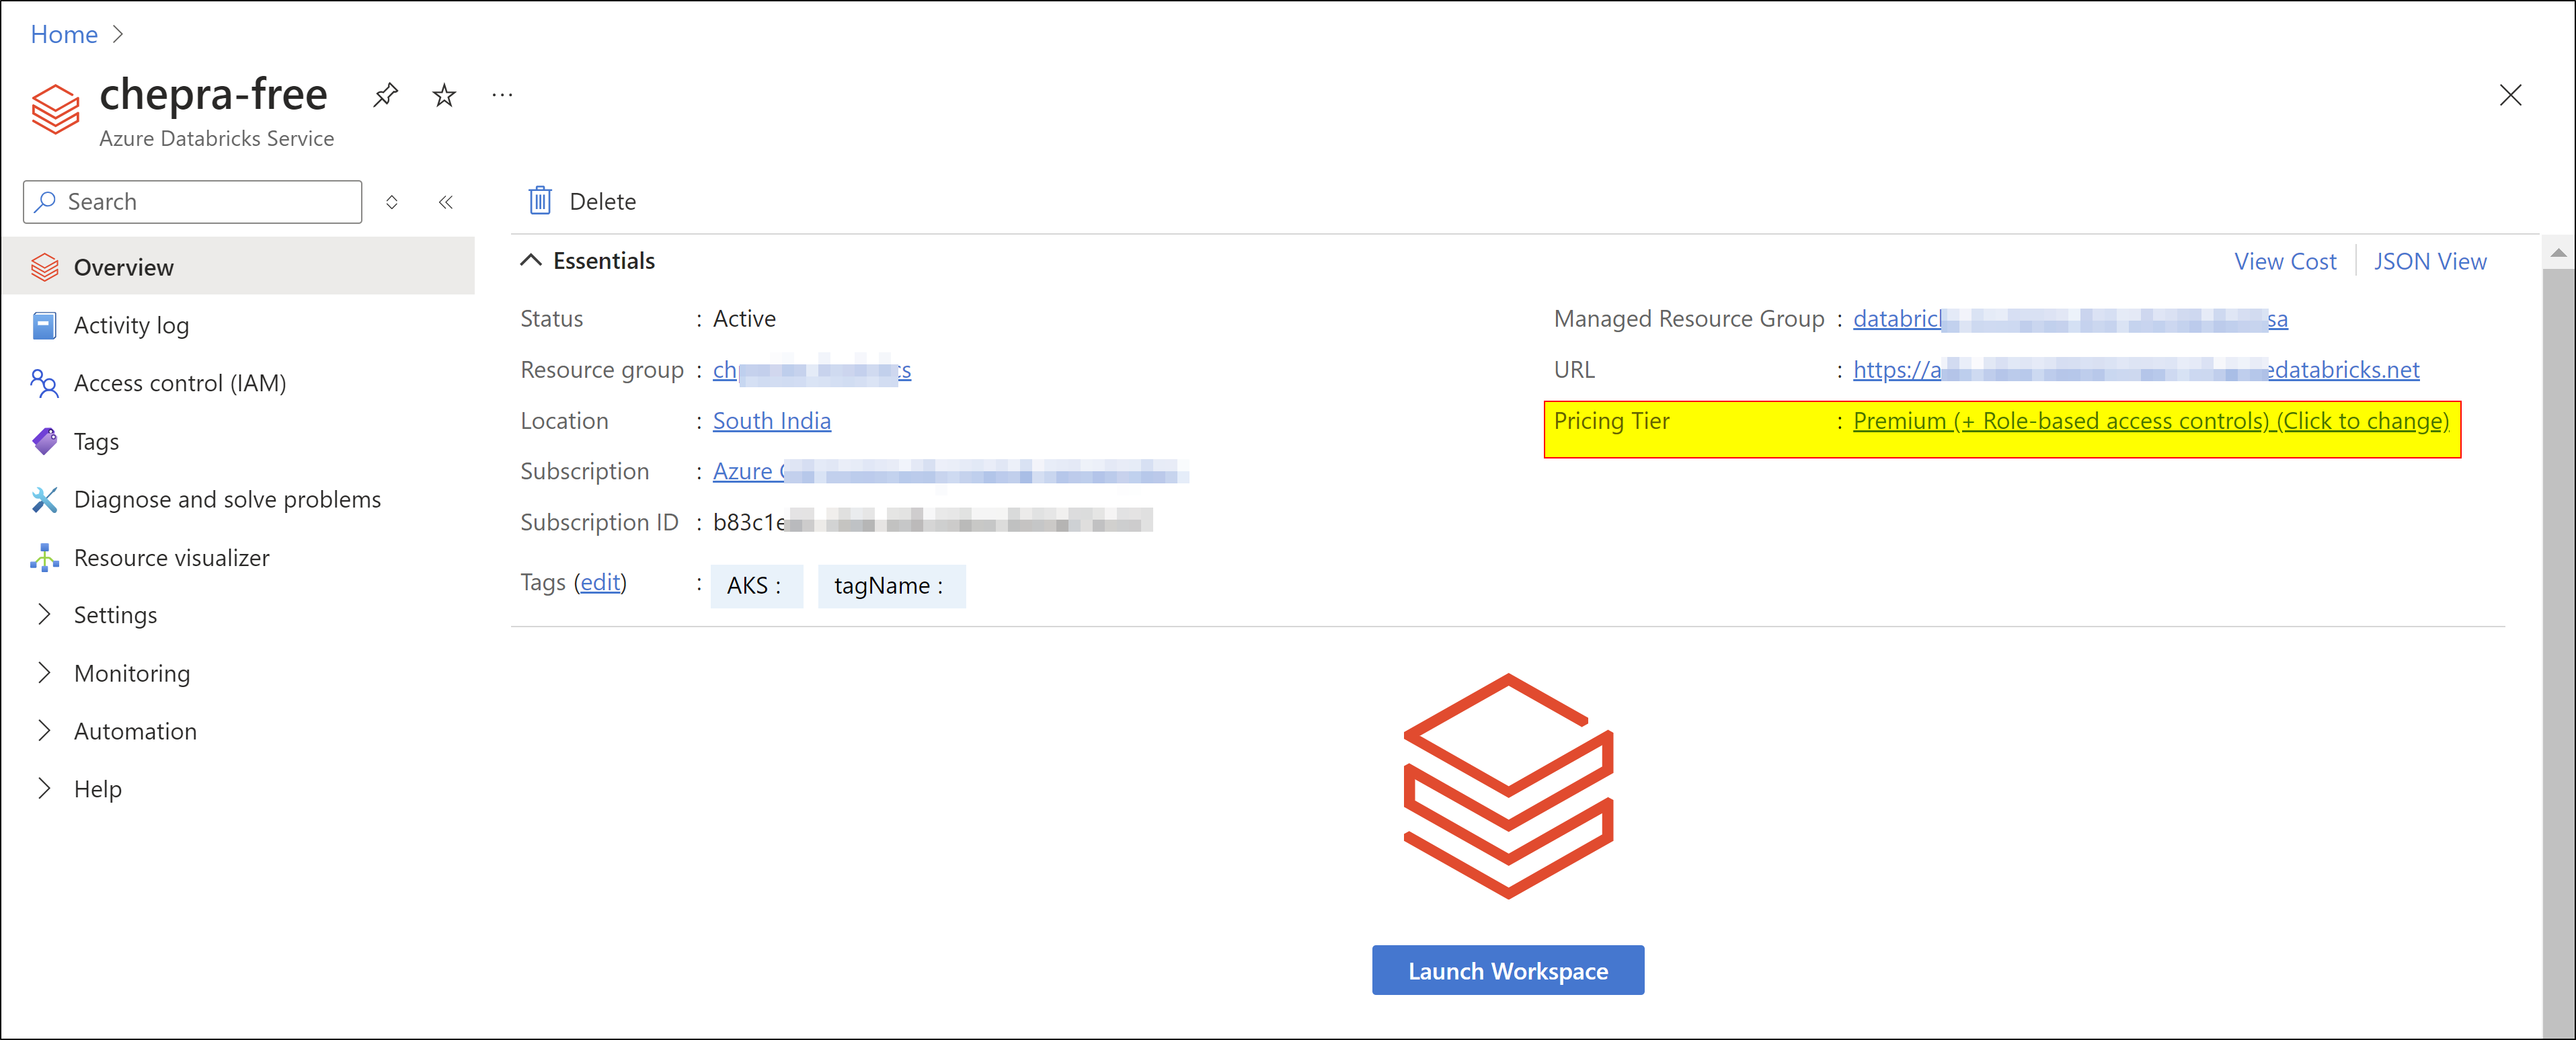The image size is (2576, 1040).
Task: Close the Databricks resource blade
Action: (x=2510, y=95)
